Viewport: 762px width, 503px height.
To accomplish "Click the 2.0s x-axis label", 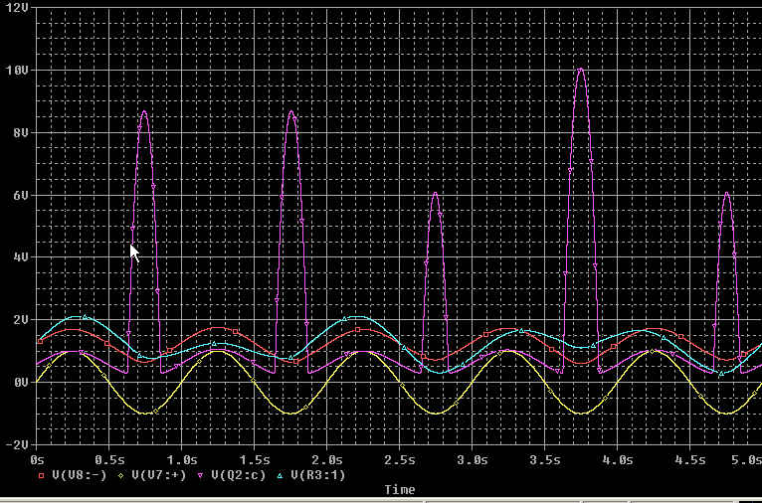I will point(327,459).
